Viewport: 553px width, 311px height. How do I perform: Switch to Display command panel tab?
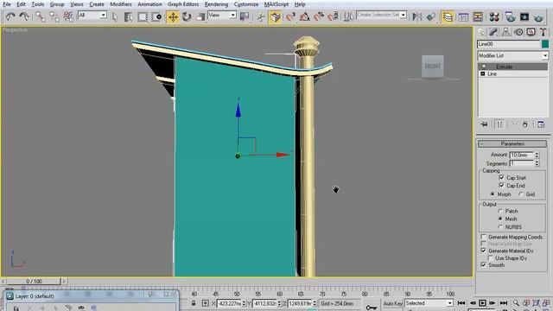click(x=531, y=33)
